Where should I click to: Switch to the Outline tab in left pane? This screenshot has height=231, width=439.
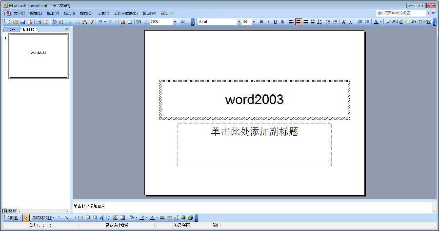click(x=11, y=29)
